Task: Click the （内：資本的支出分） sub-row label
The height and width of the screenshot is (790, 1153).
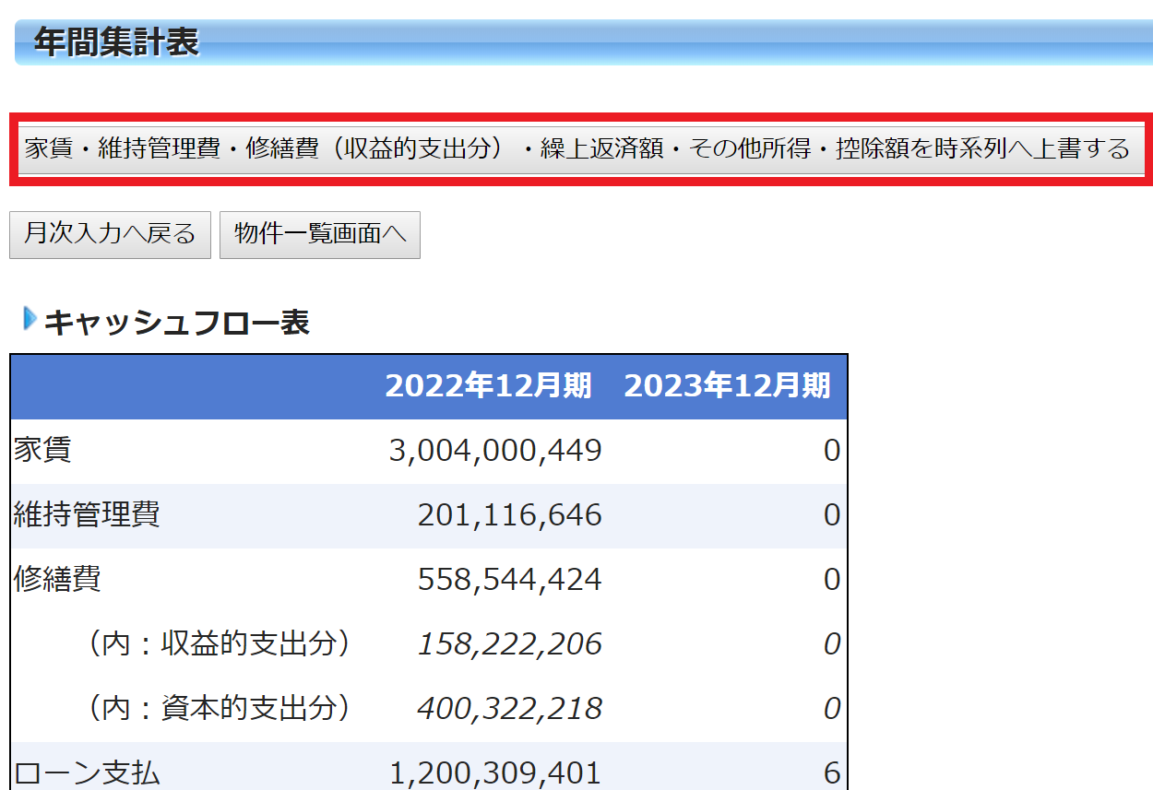Action: [x=219, y=708]
